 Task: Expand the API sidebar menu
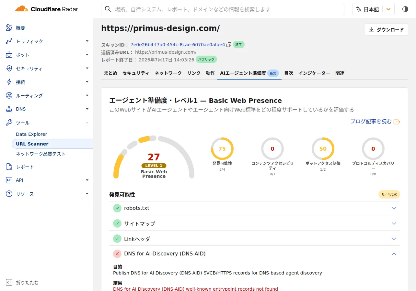click(87, 180)
